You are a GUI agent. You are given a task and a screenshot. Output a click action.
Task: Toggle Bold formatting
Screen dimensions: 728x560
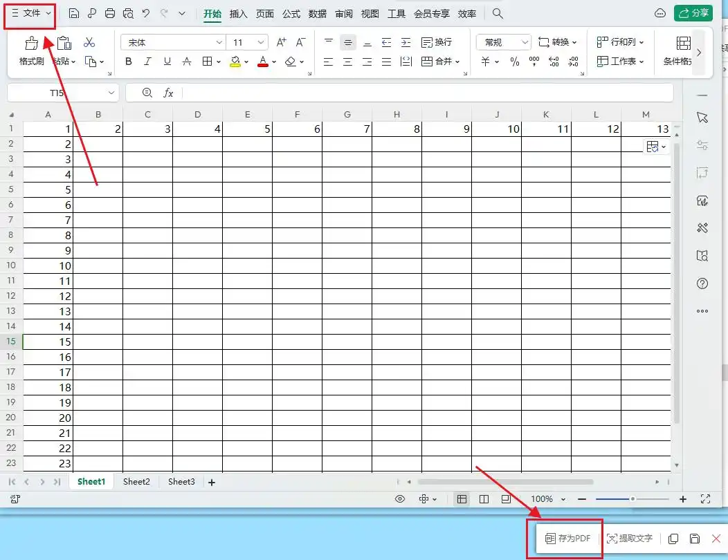(129, 62)
